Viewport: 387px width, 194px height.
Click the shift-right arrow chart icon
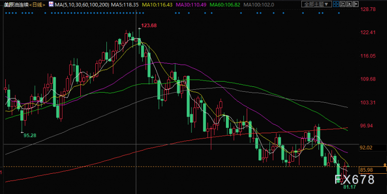coord(356,4)
